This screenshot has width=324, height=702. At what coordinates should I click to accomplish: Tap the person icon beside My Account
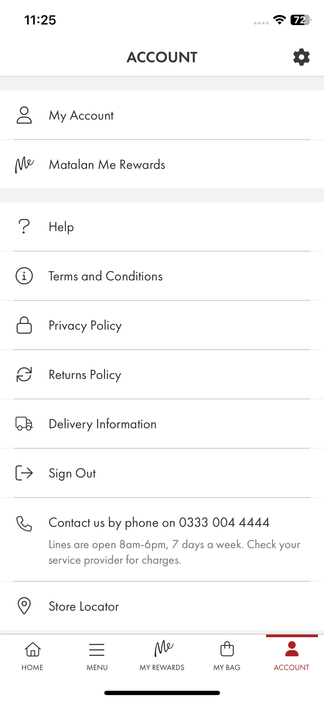coord(24,115)
